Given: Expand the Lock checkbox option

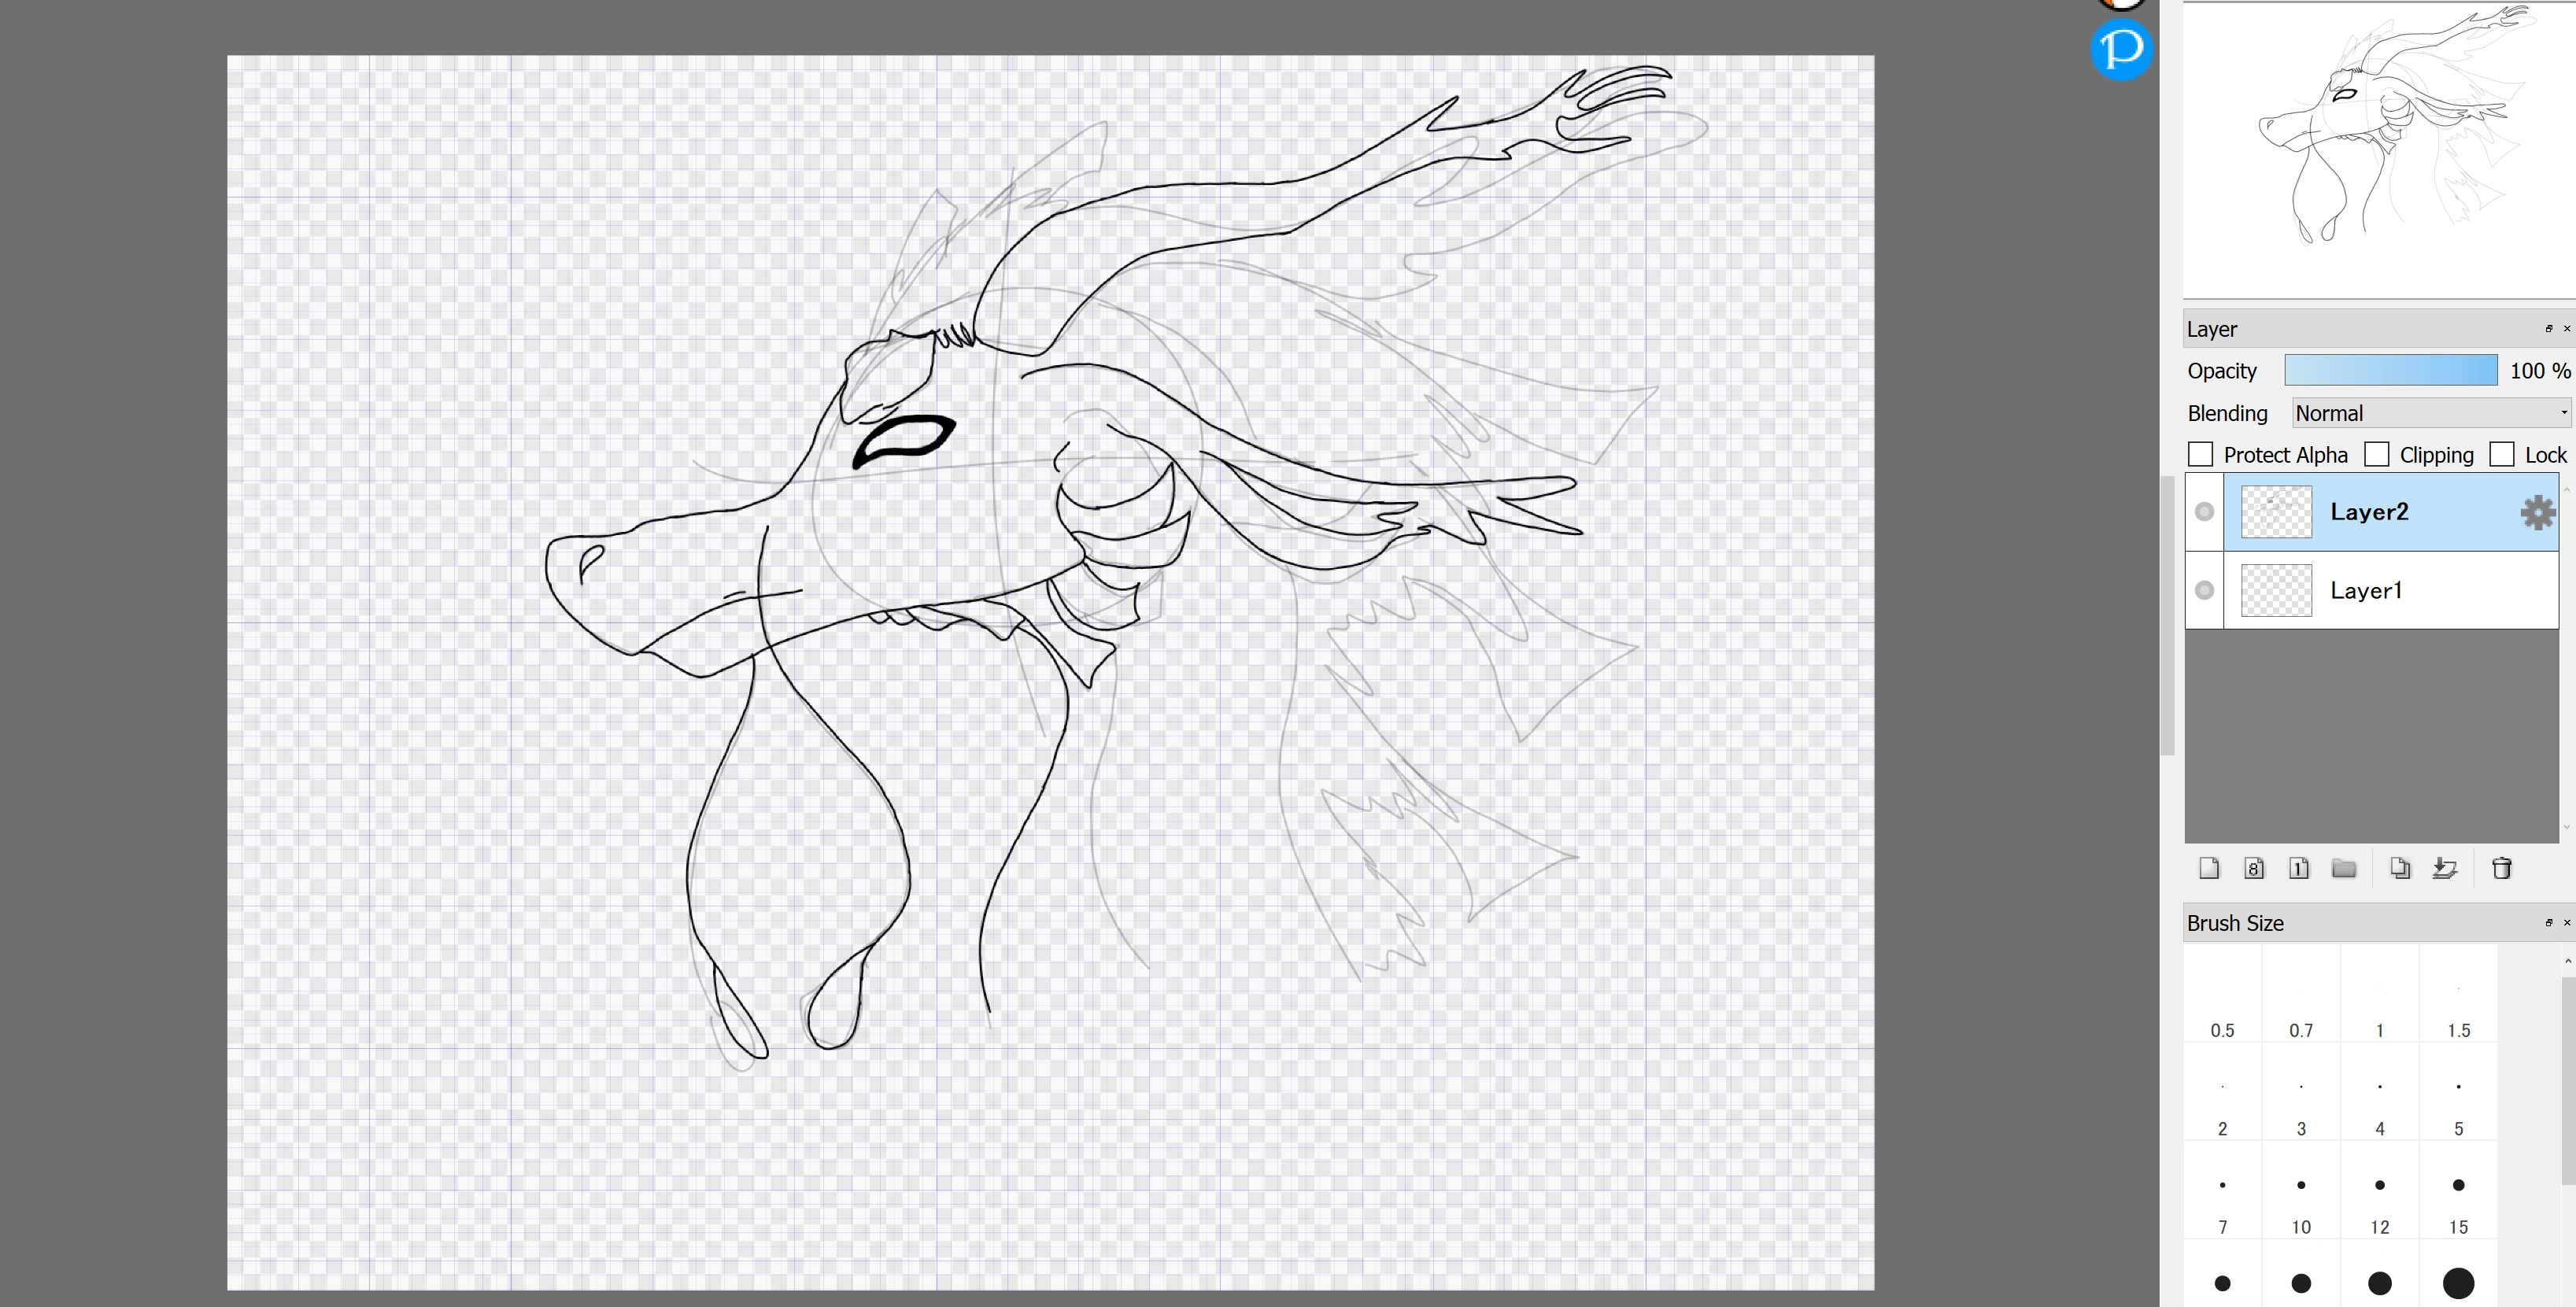Looking at the screenshot, I should [2503, 454].
